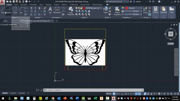Expand the Annotation panel

pyautogui.click(x=57, y=17)
